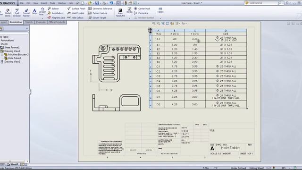Collapse the feature tree panel chevrons

(x=27, y=28)
